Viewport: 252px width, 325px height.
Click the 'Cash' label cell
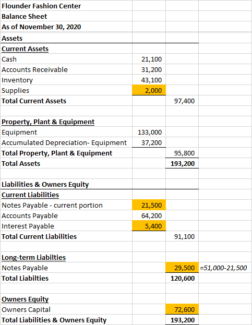coord(66,59)
